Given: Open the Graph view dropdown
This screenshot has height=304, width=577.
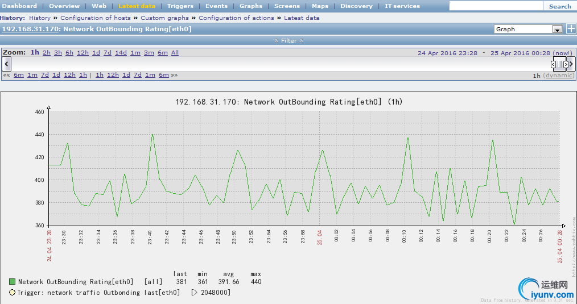Looking at the screenshot, I should [528, 29].
